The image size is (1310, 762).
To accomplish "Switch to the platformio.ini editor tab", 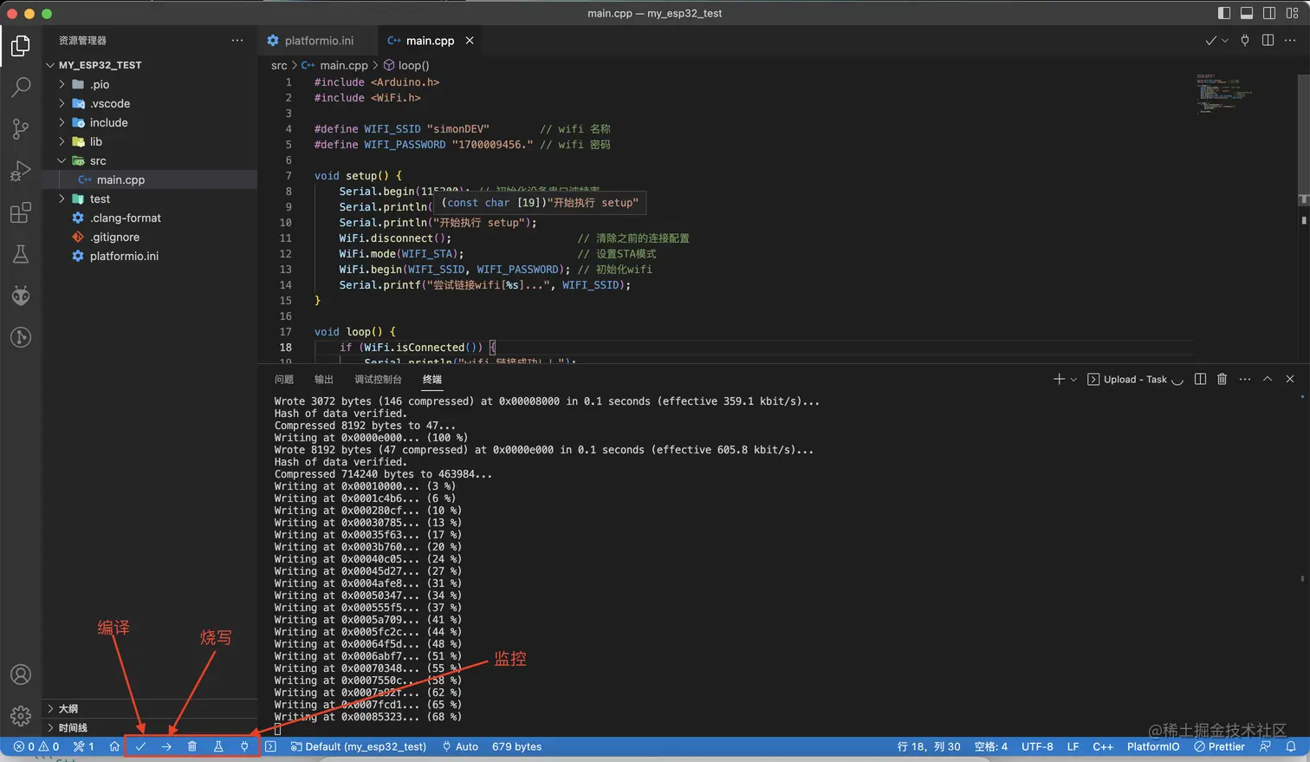I will pyautogui.click(x=318, y=41).
